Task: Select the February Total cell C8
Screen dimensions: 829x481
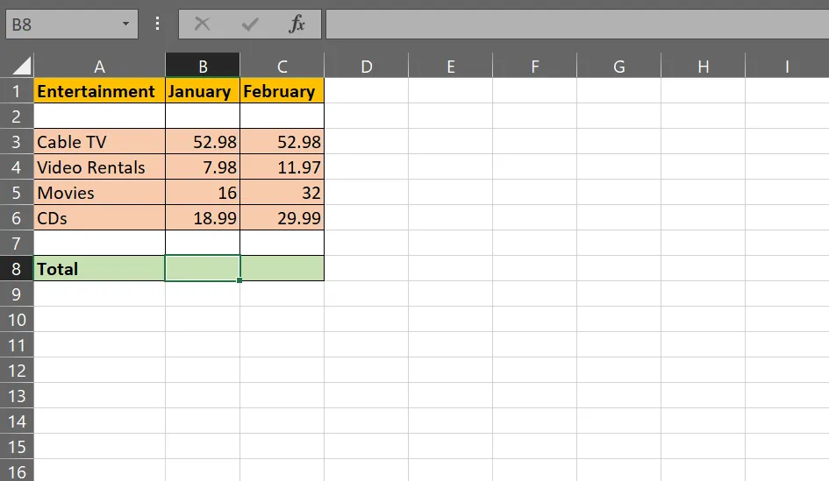Action: tap(282, 269)
